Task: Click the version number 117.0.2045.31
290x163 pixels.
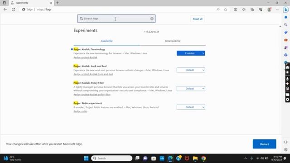Action: point(151,32)
